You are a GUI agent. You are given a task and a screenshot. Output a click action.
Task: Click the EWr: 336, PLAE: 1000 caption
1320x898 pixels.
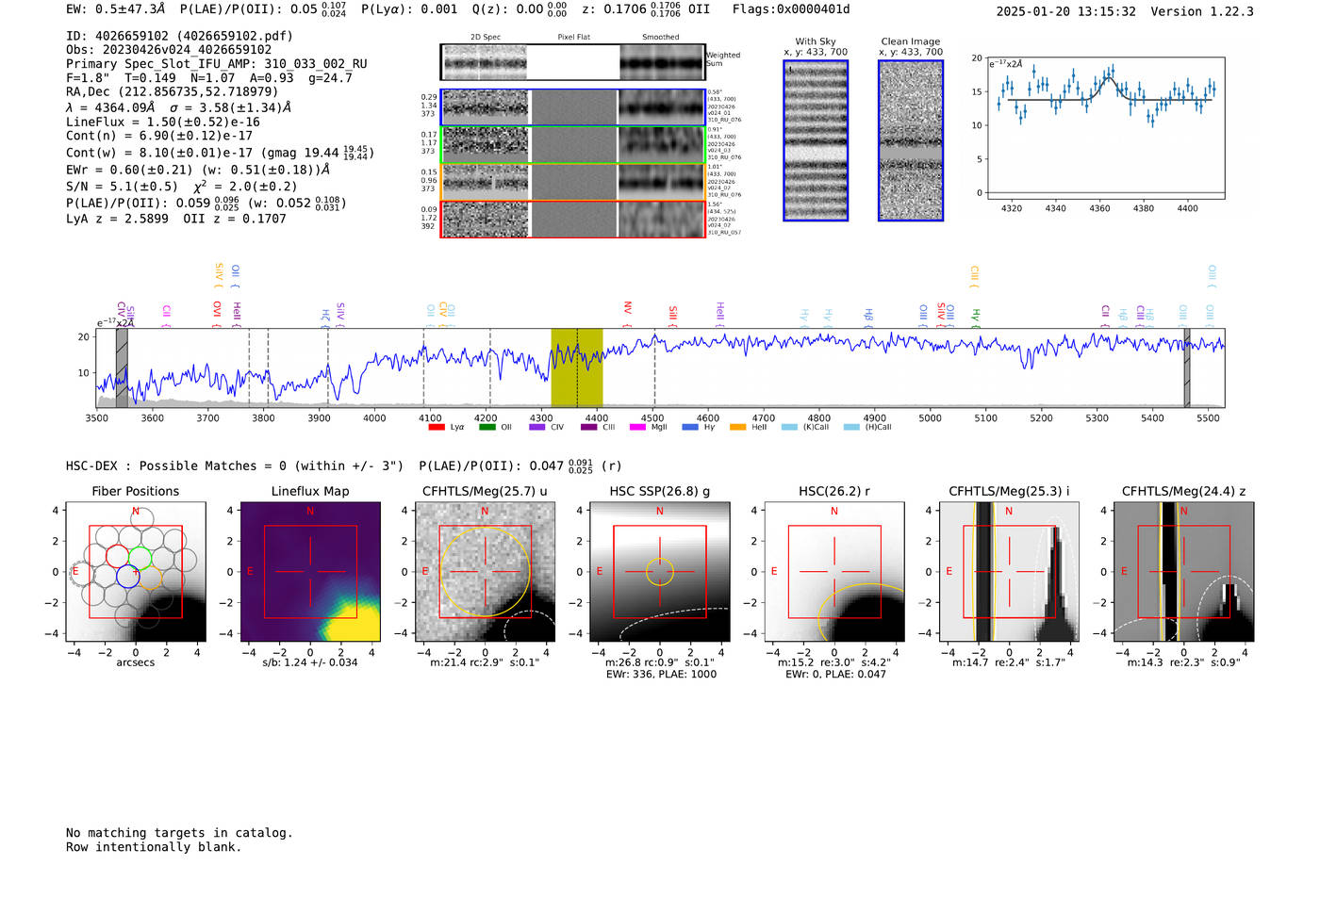[x=660, y=675]
